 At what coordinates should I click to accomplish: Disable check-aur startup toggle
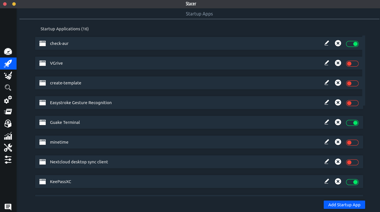(352, 44)
